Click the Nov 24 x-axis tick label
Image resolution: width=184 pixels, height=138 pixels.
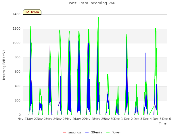click(52, 119)
